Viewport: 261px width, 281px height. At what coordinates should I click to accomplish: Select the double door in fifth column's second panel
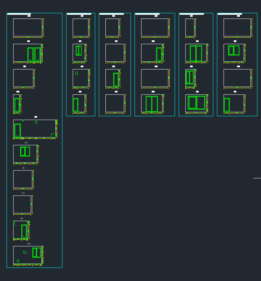coord(196,53)
